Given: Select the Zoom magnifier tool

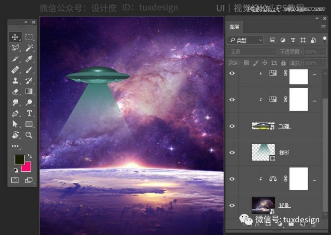Looking at the screenshot, I should coord(29,135).
